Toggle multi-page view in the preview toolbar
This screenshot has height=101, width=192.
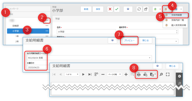click(96, 74)
